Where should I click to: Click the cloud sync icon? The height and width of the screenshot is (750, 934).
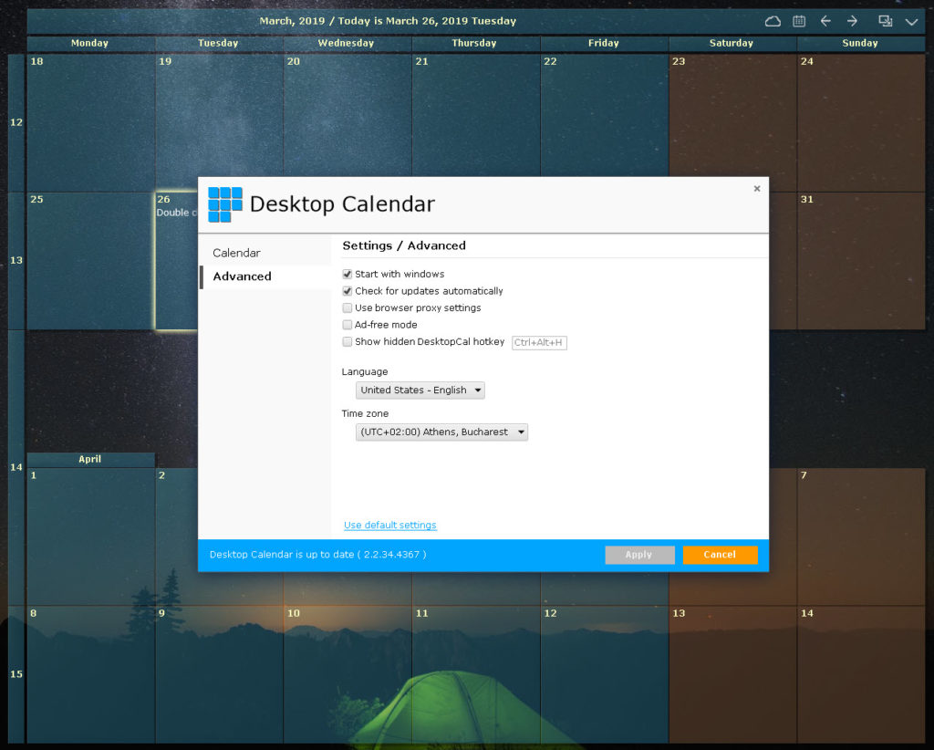pyautogui.click(x=773, y=22)
